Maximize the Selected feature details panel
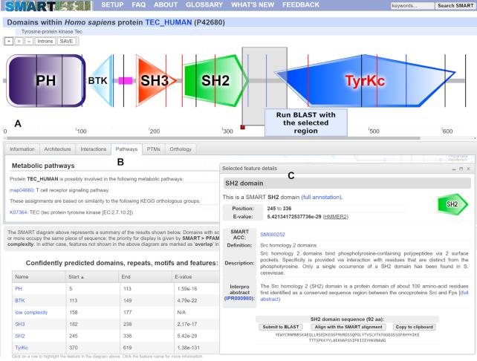This screenshot has width=477, height=361. coord(461,169)
